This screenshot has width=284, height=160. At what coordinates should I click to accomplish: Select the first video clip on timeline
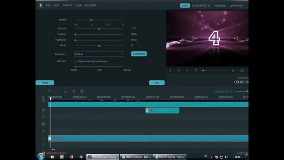click(93, 104)
